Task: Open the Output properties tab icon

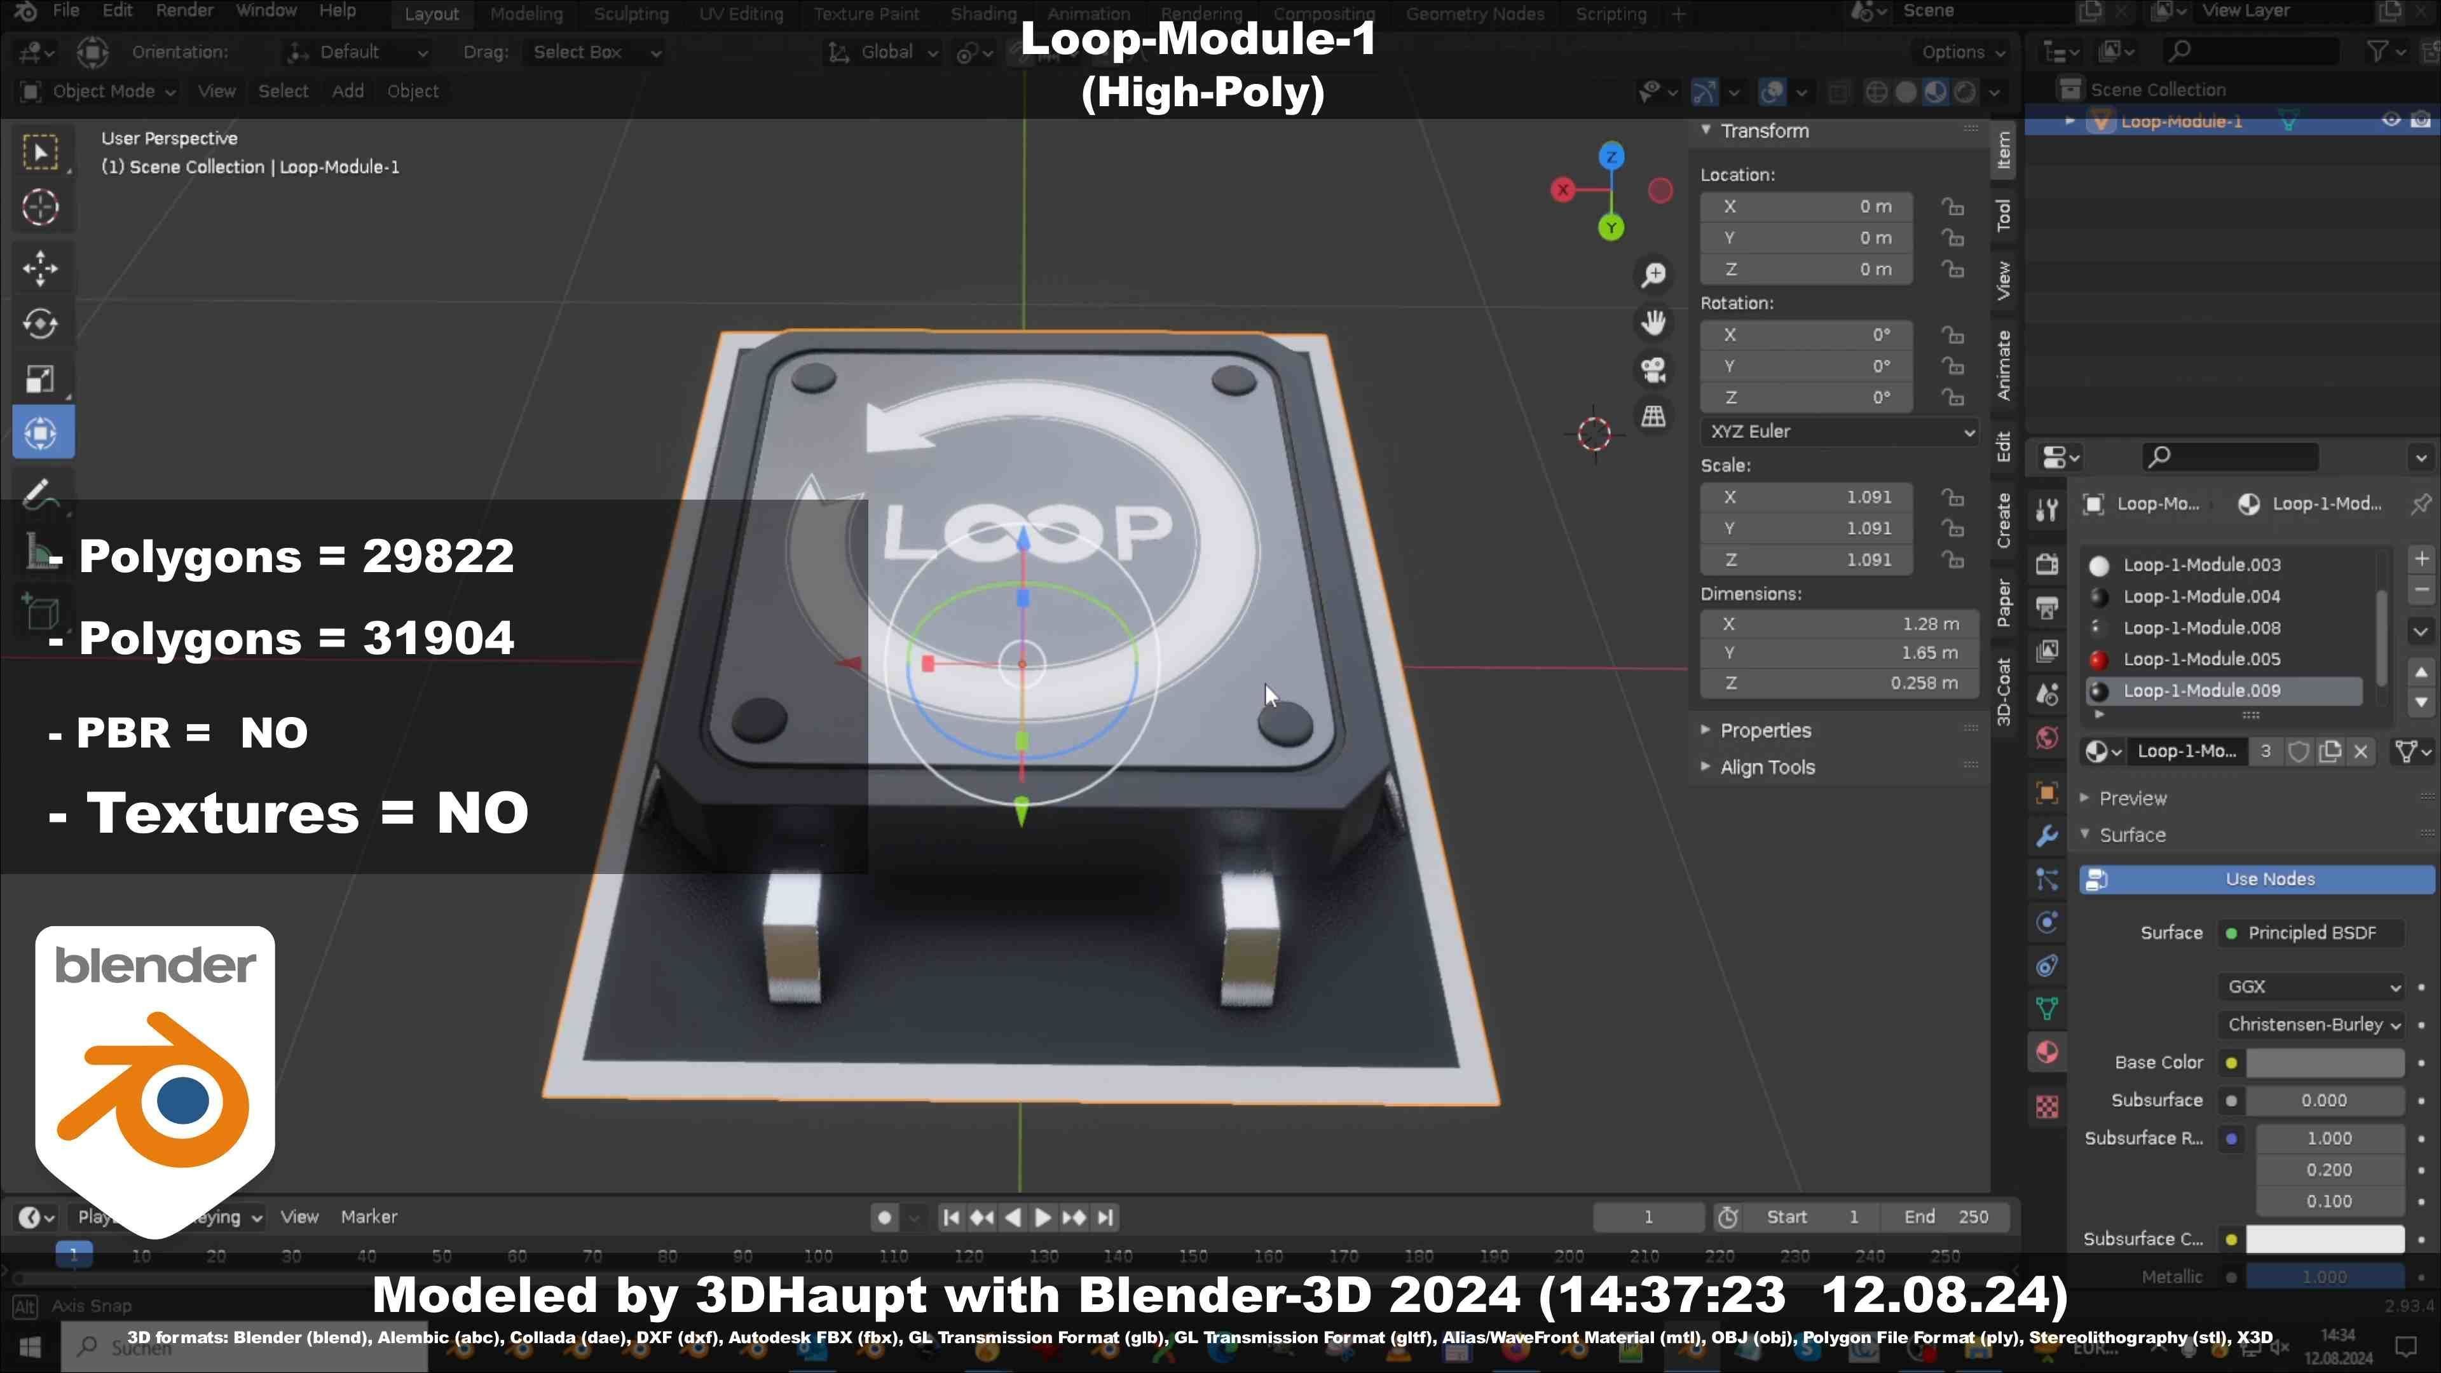Action: [x=2047, y=608]
